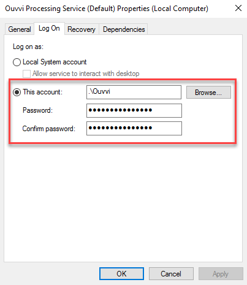The width and height of the screenshot is (247, 285).
Task: Select the Local System account radio button
Action: 17,62
